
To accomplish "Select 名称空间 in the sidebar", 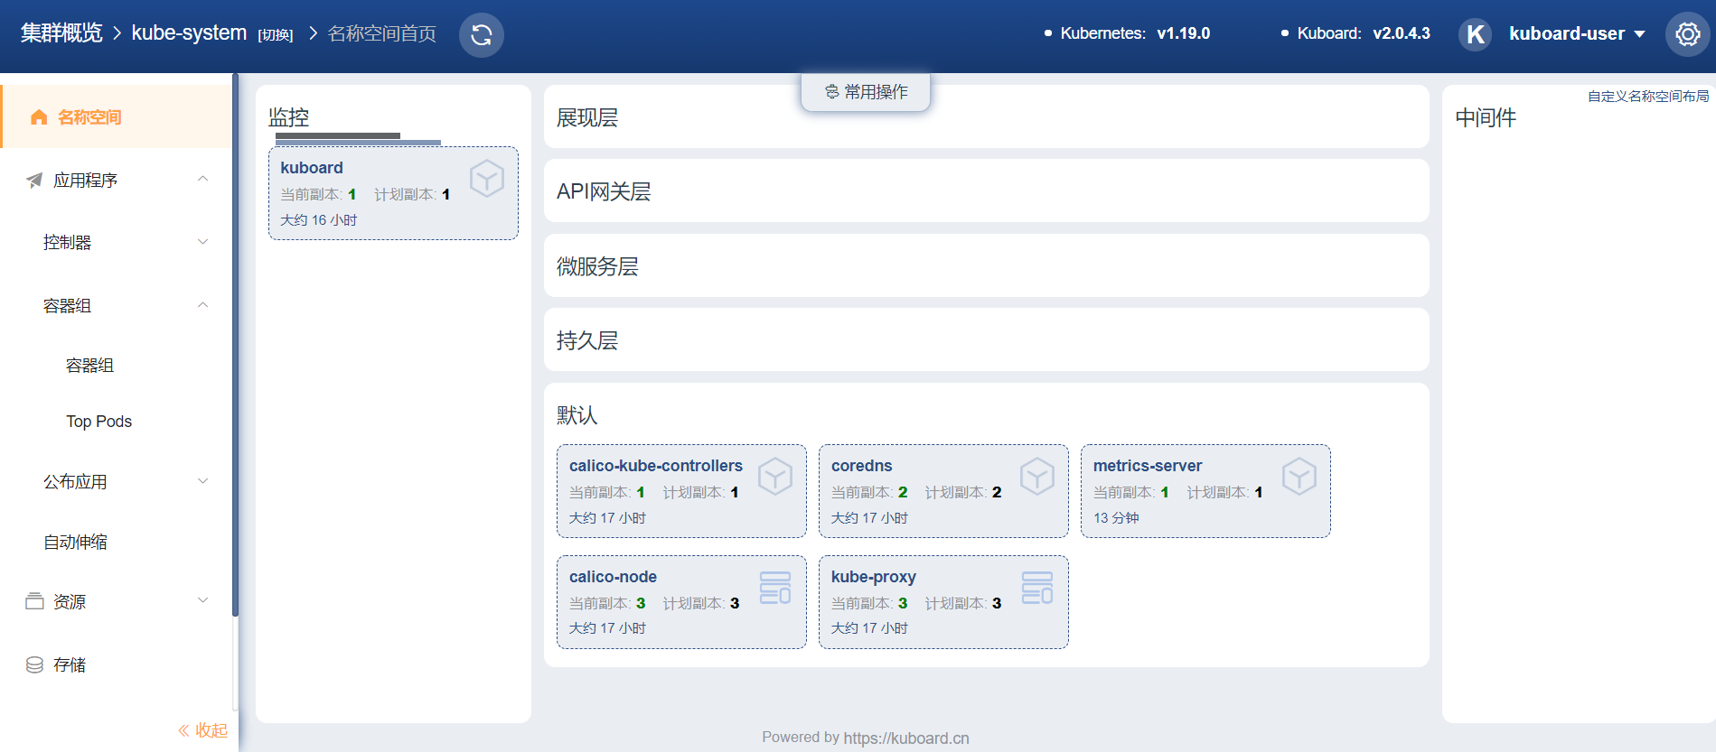I will (117, 116).
